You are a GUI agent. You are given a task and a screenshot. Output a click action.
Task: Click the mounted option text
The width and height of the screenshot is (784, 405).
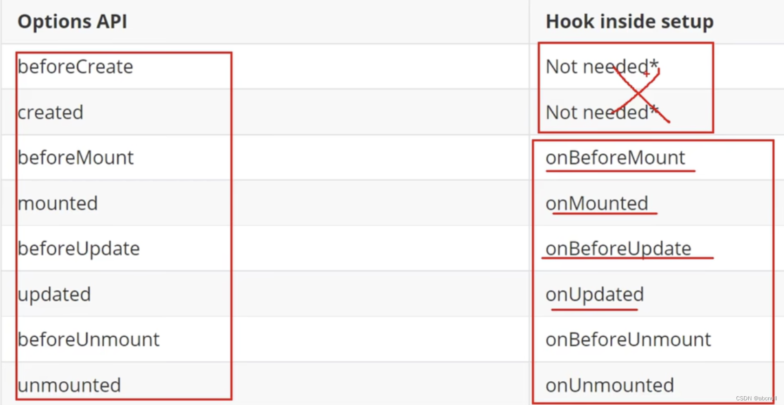58,203
